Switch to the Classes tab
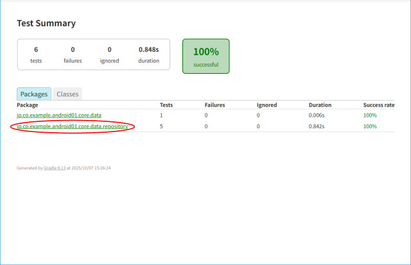The width and height of the screenshot is (411, 265). click(x=67, y=94)
